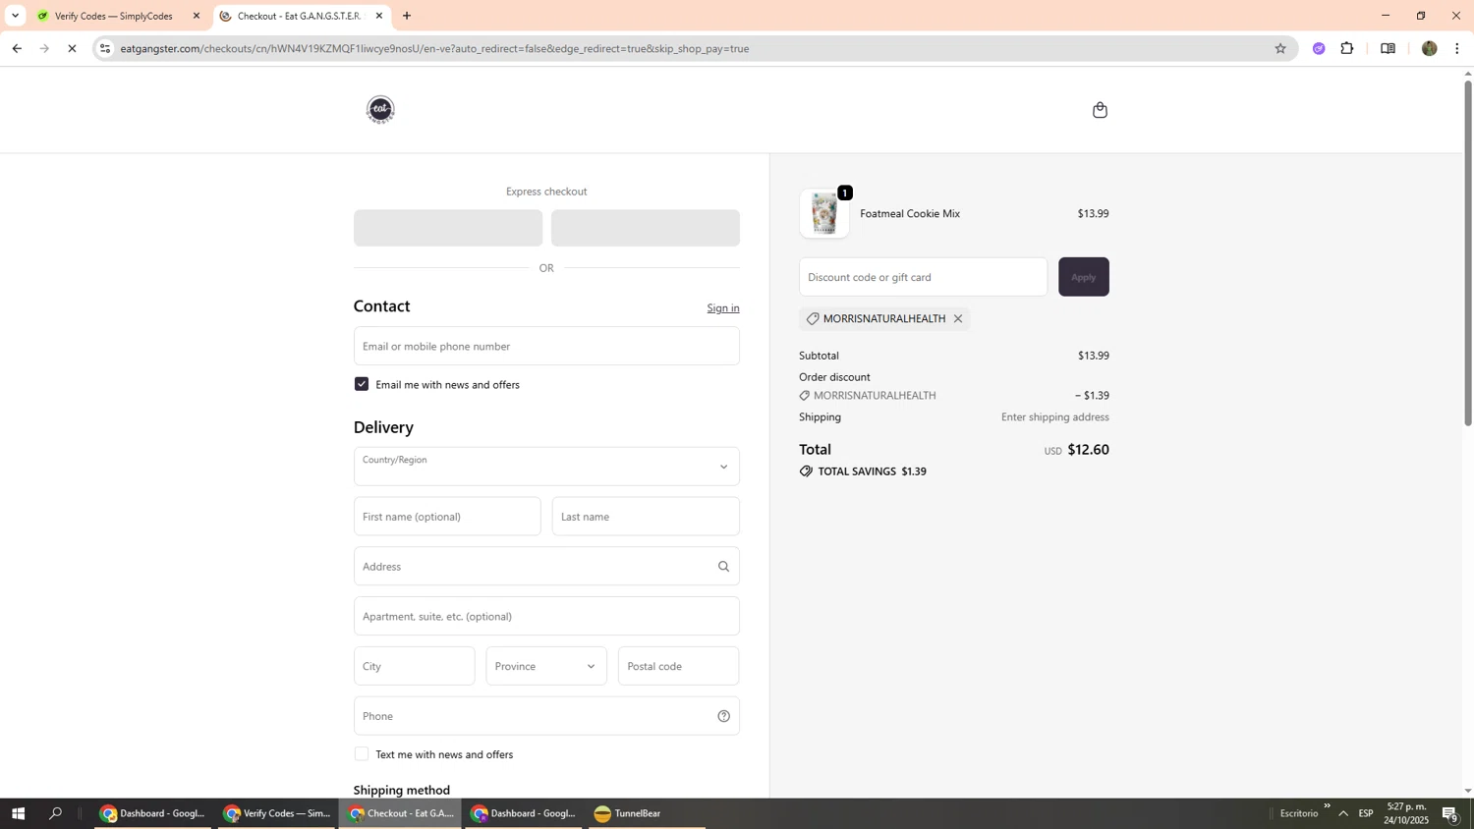Show phone number help tooltip icon

click(x=723, y=716)
